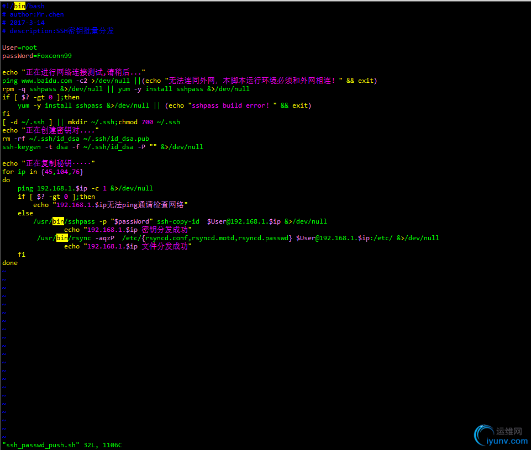This screenshot has height=450, width=531.
Task: Click the status line 'ssh_passwd_push.sh' 32L, 1106C
Action: tap(62, 445)
